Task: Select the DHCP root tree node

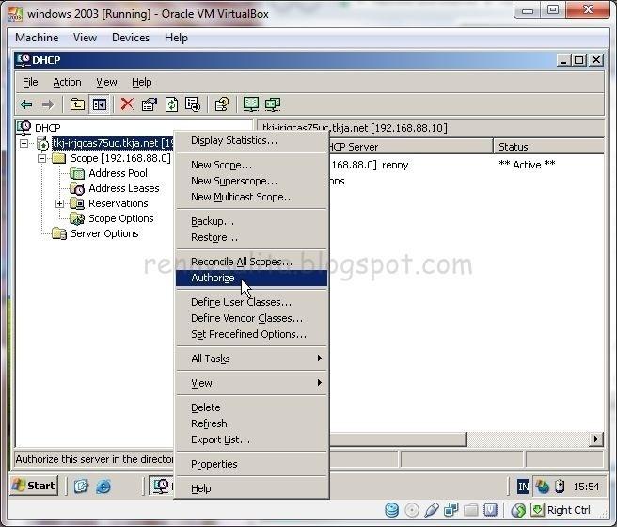Action: (x=48, y=128)
